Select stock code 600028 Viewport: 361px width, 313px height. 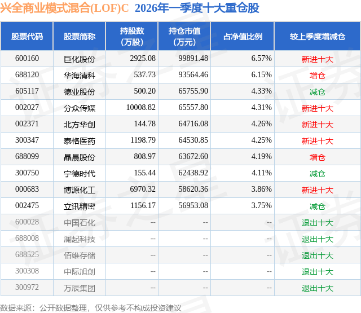tap(27, 222)
